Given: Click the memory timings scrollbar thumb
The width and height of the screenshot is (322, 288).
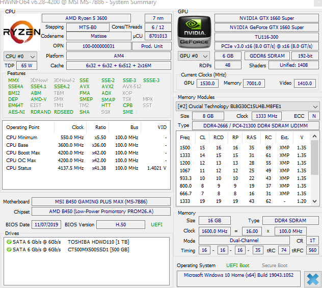Looking at the screenshot, I should point(314,158).
